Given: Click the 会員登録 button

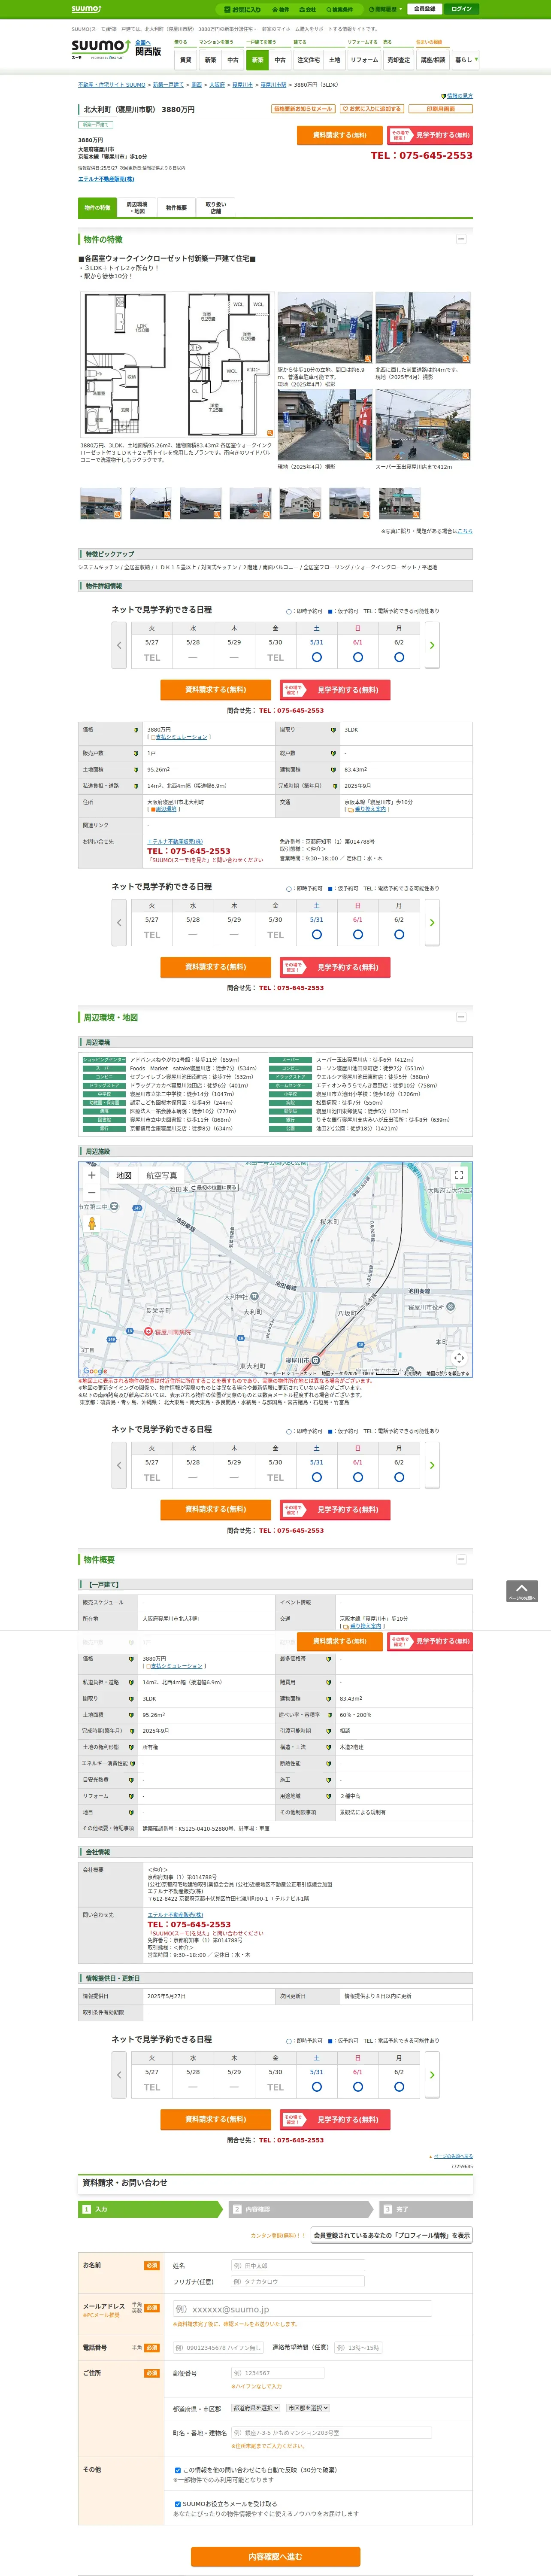Looking at the screenshot, I should click(424, 9).
